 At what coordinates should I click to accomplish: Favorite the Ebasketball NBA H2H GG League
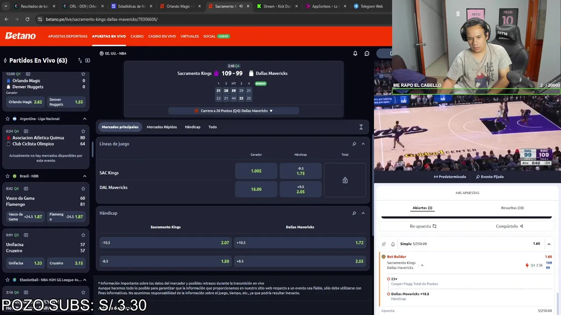point(7,280)
